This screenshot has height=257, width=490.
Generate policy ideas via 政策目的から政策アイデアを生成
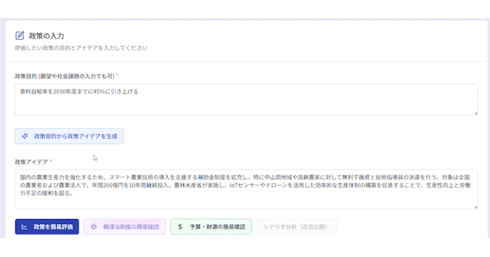coord(69,136)
